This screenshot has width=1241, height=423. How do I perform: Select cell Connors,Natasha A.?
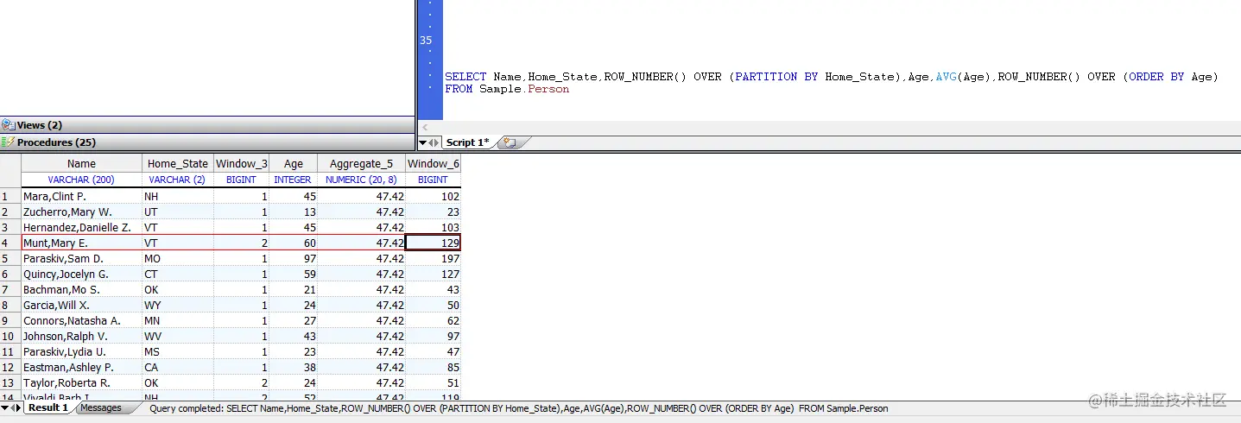[x=81, y=320]
